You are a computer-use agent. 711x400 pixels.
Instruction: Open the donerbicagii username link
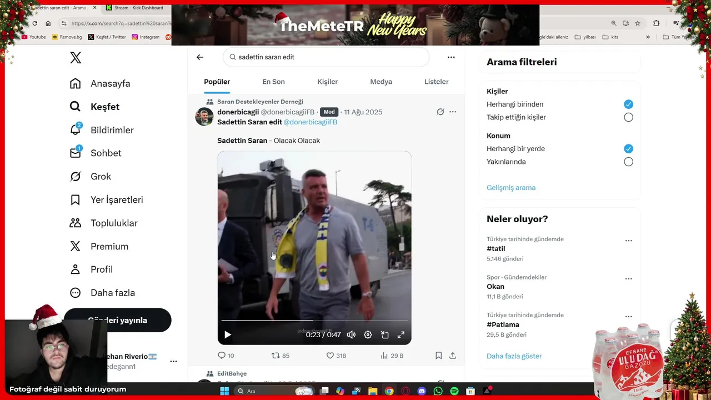click(x=238, y=112)
